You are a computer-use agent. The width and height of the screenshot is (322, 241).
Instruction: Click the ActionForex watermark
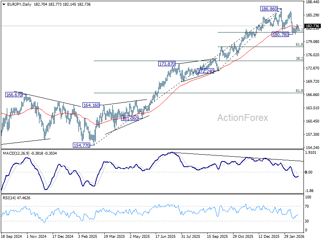243,118
